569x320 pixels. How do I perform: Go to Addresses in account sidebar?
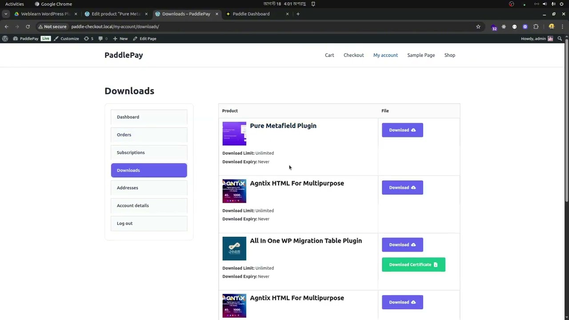(149, 188)
